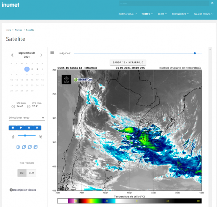Open the UTC Desde clock picker icon

tap(13, 106)
